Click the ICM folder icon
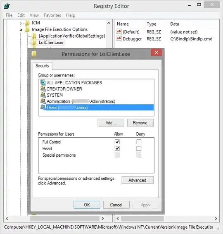 tap(27, 23)
